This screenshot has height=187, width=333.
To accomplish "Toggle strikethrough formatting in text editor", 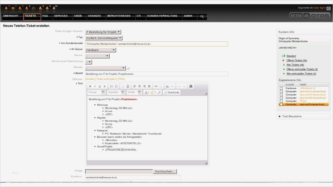I will click(104, 86).
